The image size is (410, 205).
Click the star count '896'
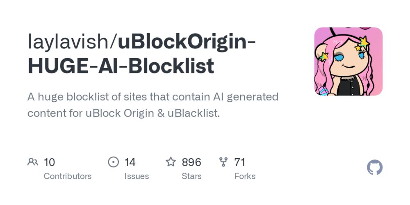(x=191, y=162)
